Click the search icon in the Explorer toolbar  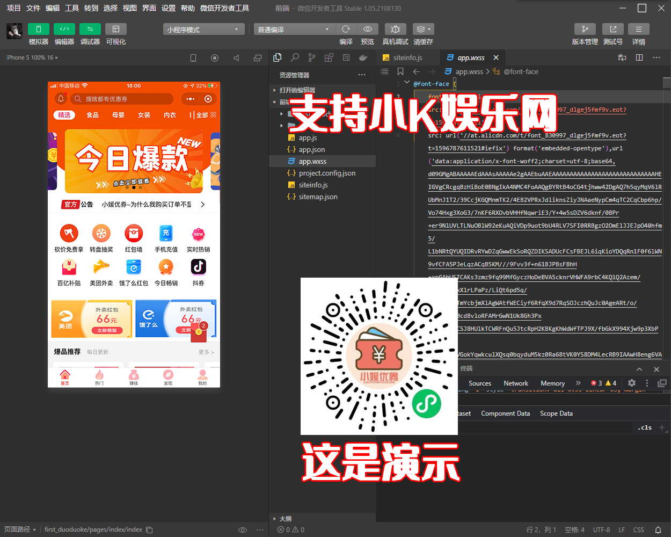pos(295,56)
